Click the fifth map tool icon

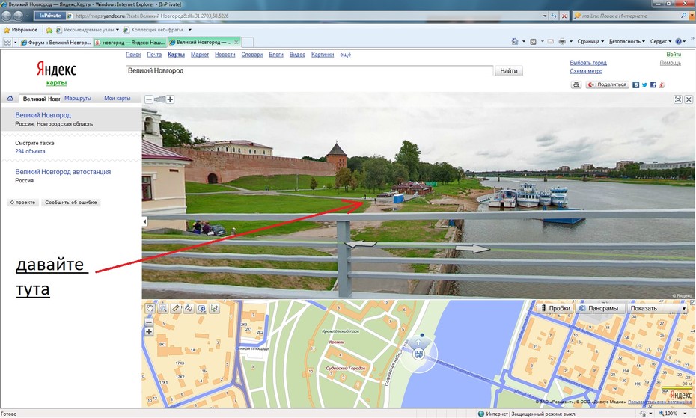coord(201,308)
